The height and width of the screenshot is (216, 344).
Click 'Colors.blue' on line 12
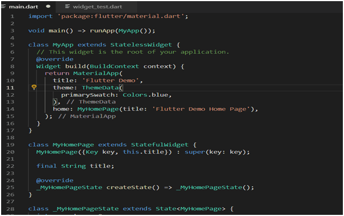tap(145, 95)
